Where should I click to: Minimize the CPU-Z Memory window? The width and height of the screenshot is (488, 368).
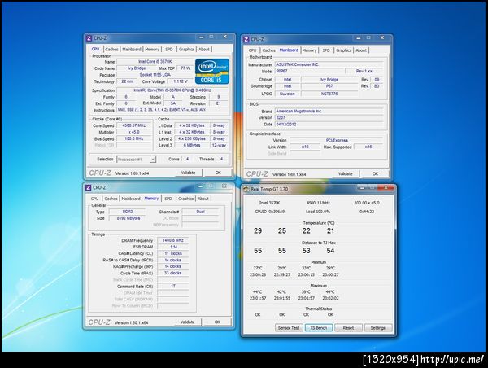[200, 186]
